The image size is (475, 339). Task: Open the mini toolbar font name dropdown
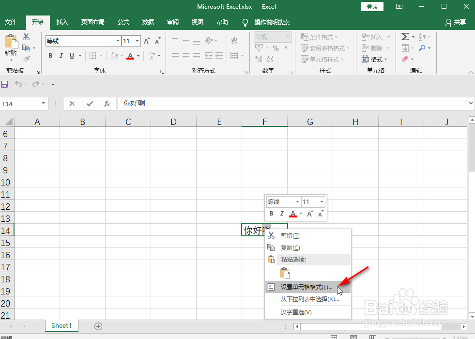[297, 202]
